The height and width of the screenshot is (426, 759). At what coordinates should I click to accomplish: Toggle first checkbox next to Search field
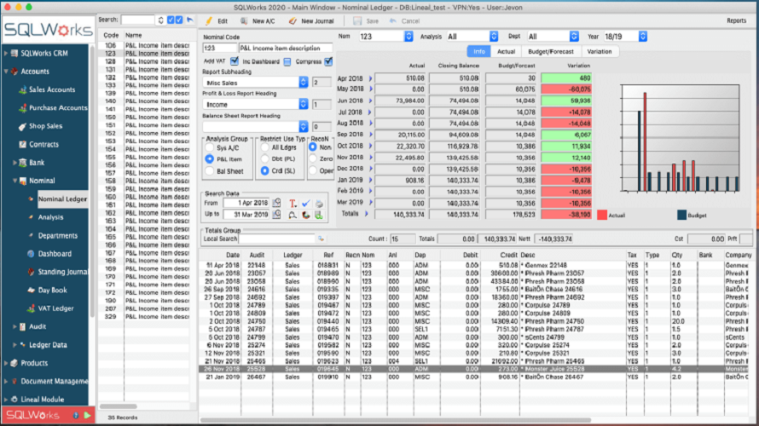(x=171, y=20)
